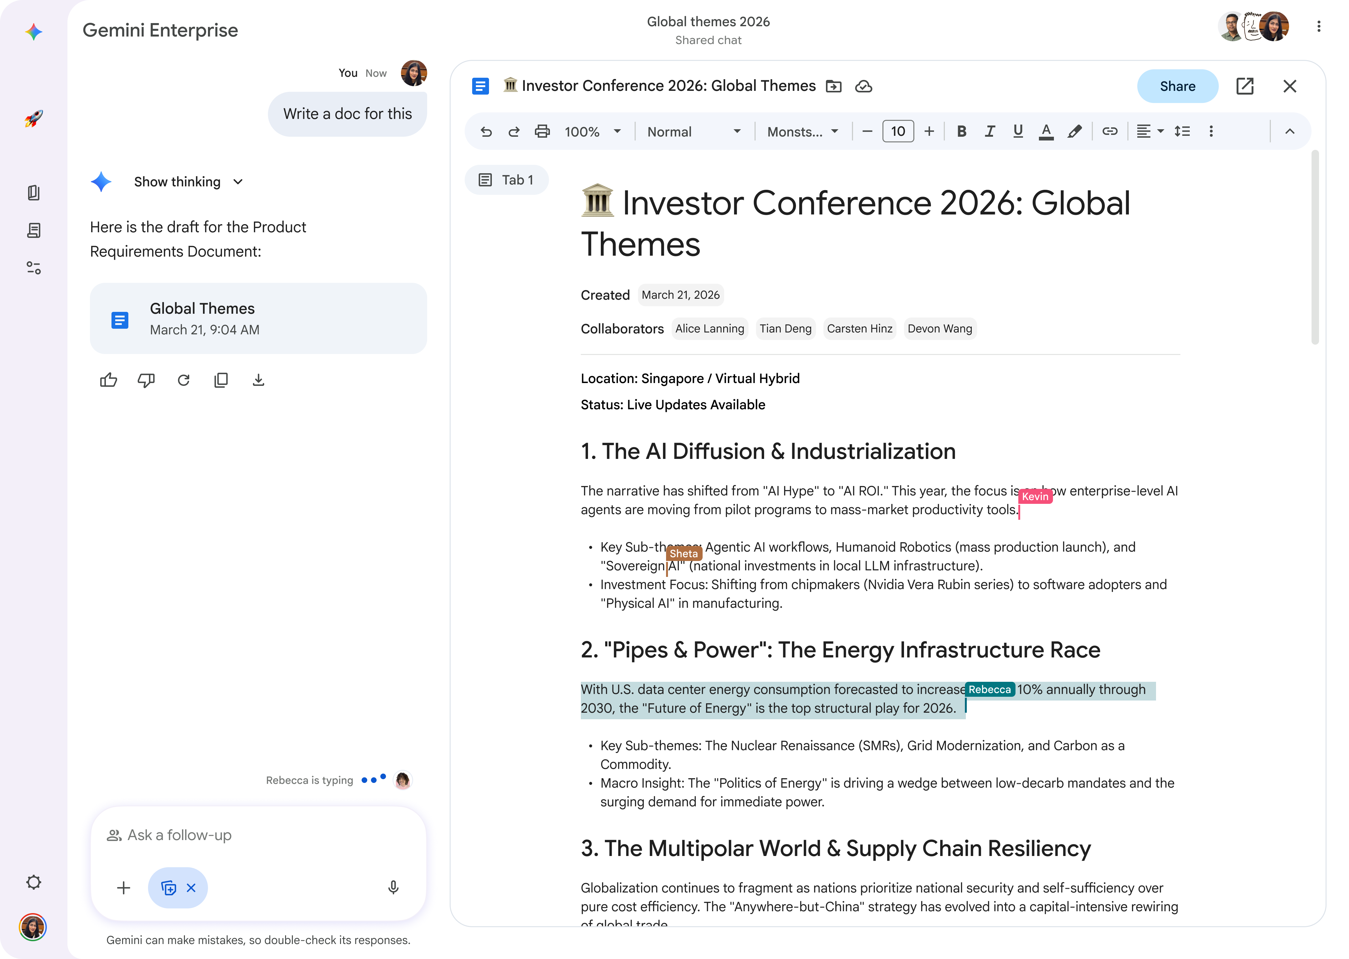Viewport: 1349px width, 959px height.
Task: Click the user avatar beside 'You Now'
Action: 413,73
